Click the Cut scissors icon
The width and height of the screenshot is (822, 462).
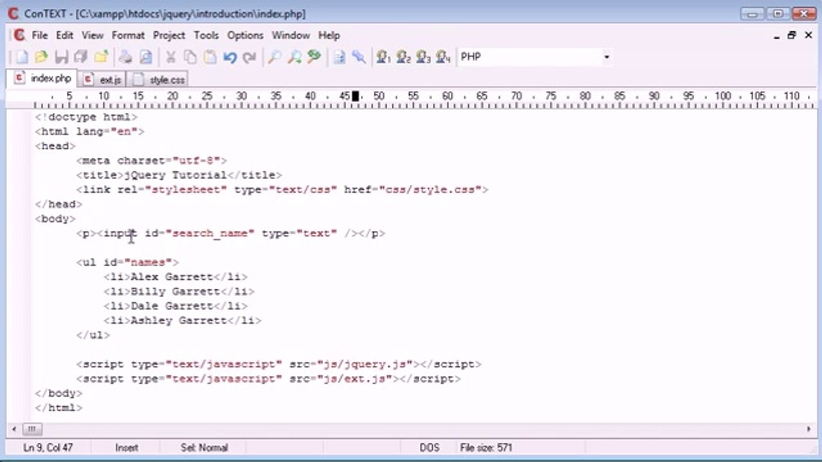(171, 57)
